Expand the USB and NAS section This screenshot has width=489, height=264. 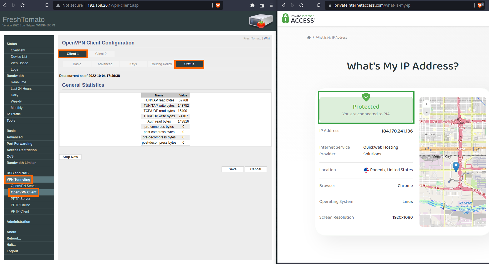coord(18,173)
